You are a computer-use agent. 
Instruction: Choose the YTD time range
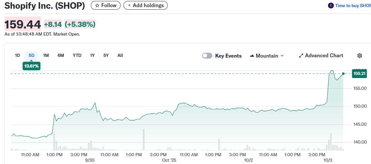pyautogui.click(x=77, y=55)
